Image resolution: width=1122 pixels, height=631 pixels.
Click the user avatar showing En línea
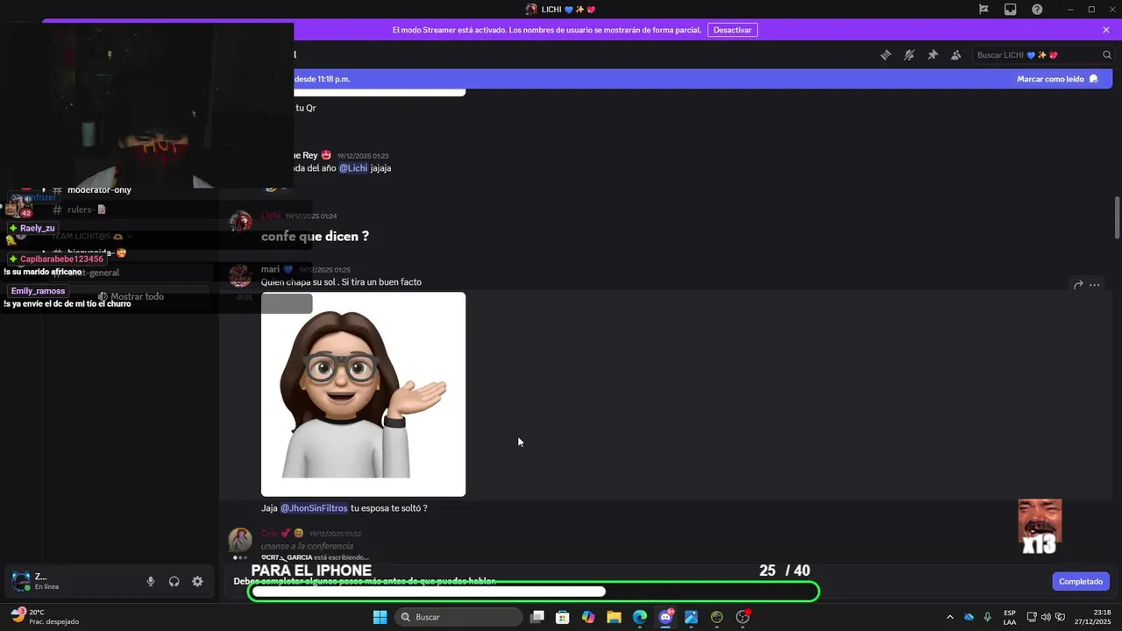point(20,581)
